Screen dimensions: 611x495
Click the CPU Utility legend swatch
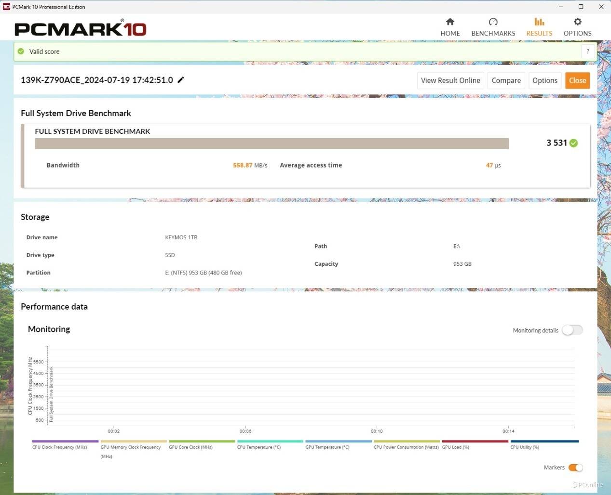tap(544, 441)
